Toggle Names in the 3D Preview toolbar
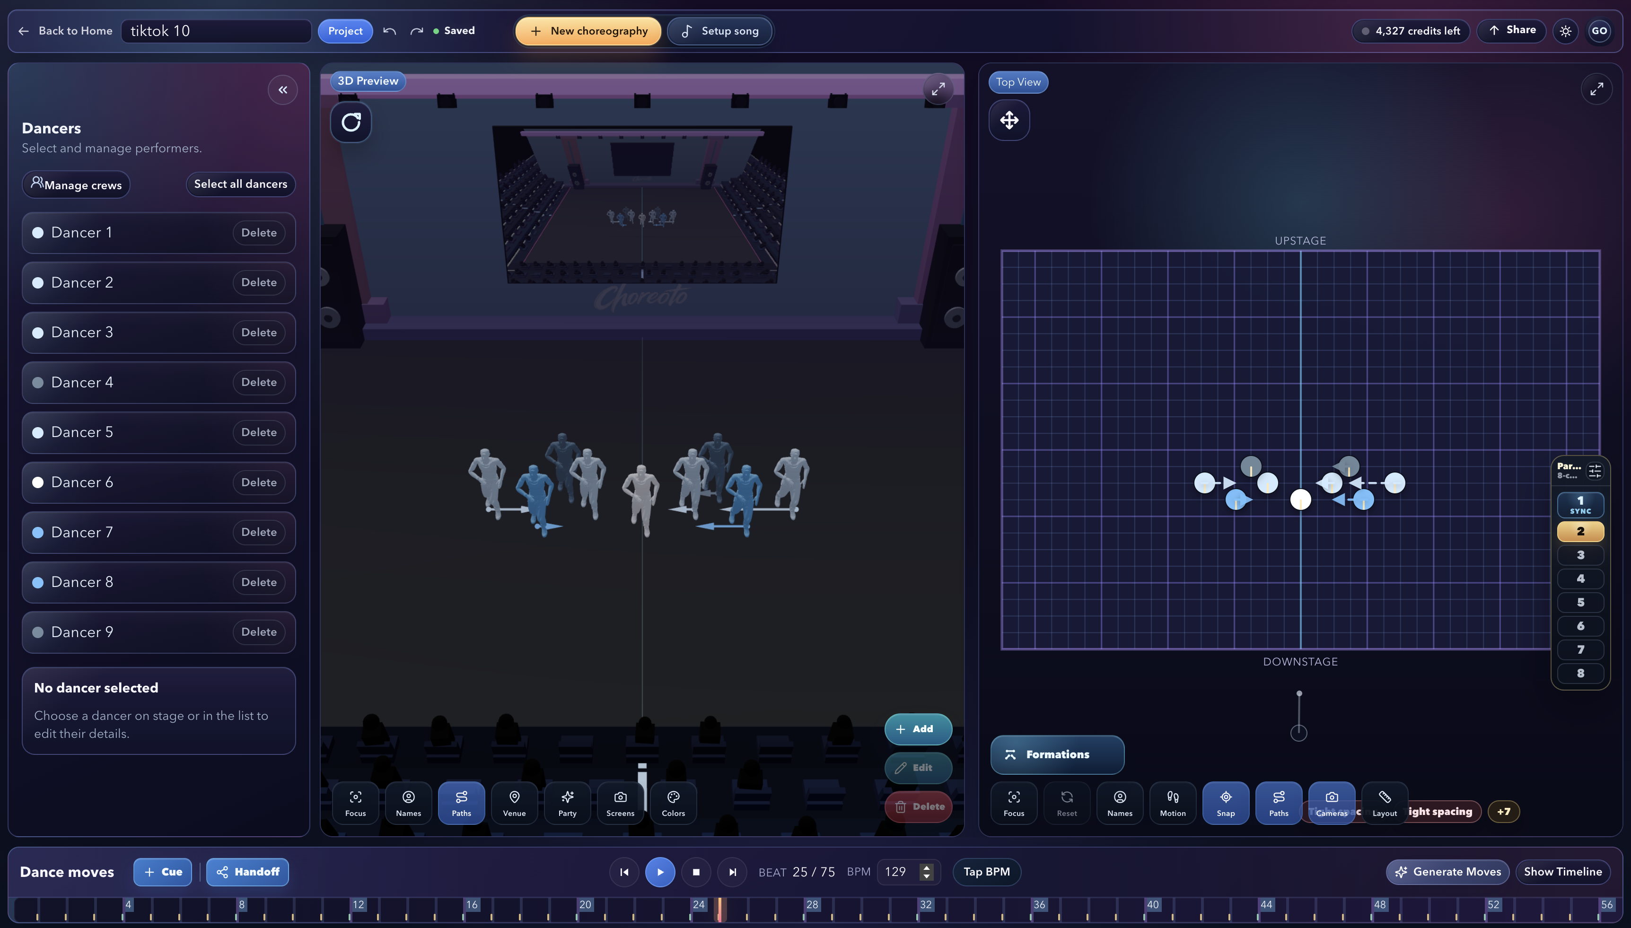Screen dimensions: 1631x928 click(x=409, y=803)
